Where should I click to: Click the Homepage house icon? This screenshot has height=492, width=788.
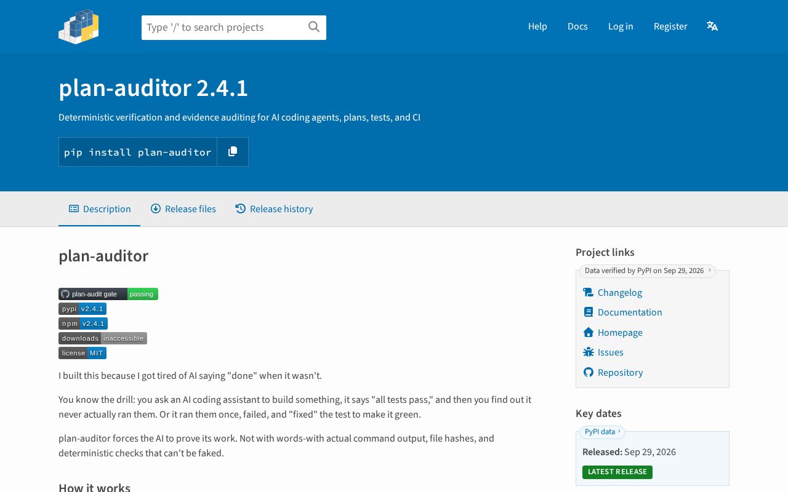tap(589, 333)
